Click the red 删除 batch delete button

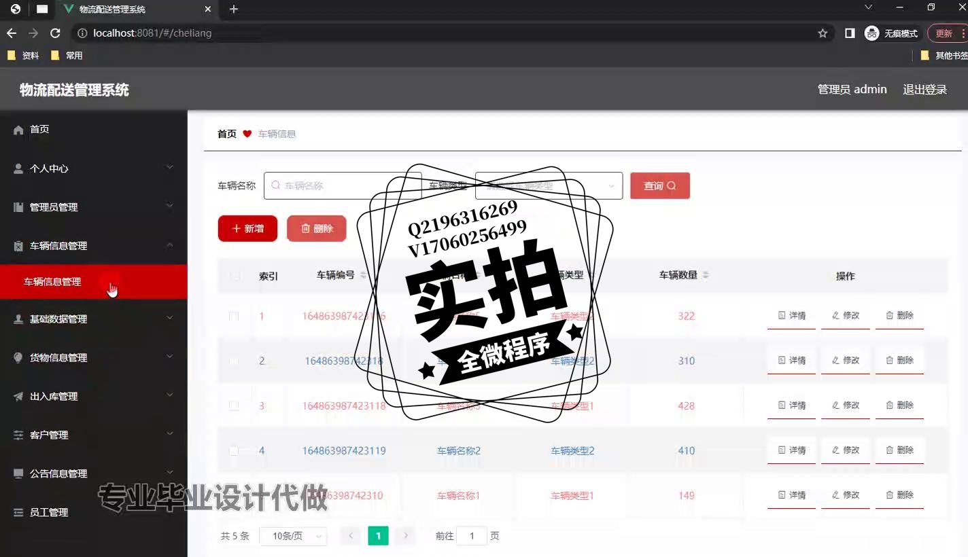[317, 228]
